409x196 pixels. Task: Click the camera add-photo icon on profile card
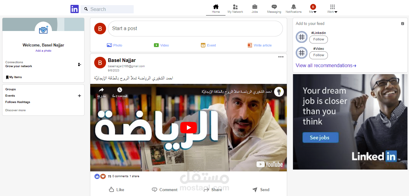[43, 30]
